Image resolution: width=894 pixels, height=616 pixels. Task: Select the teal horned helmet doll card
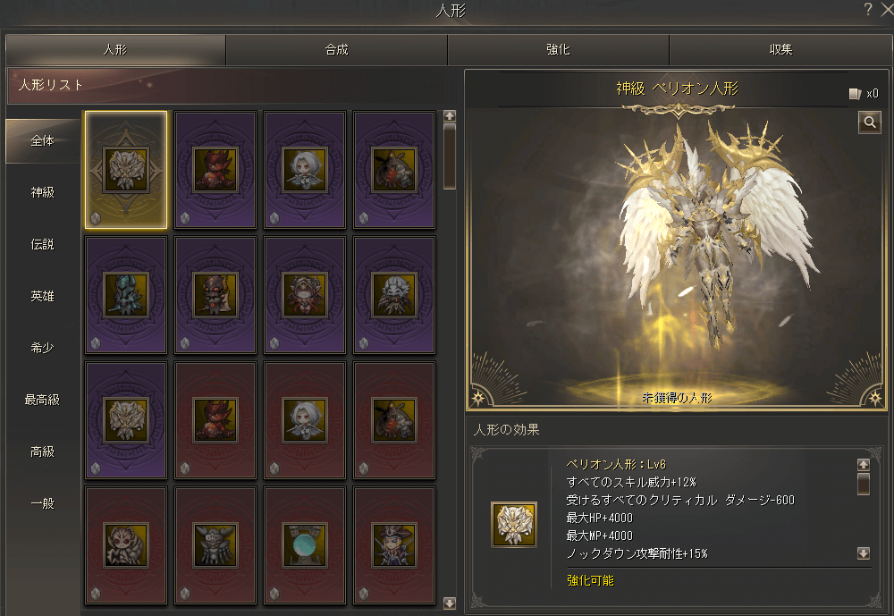[126, 295]
